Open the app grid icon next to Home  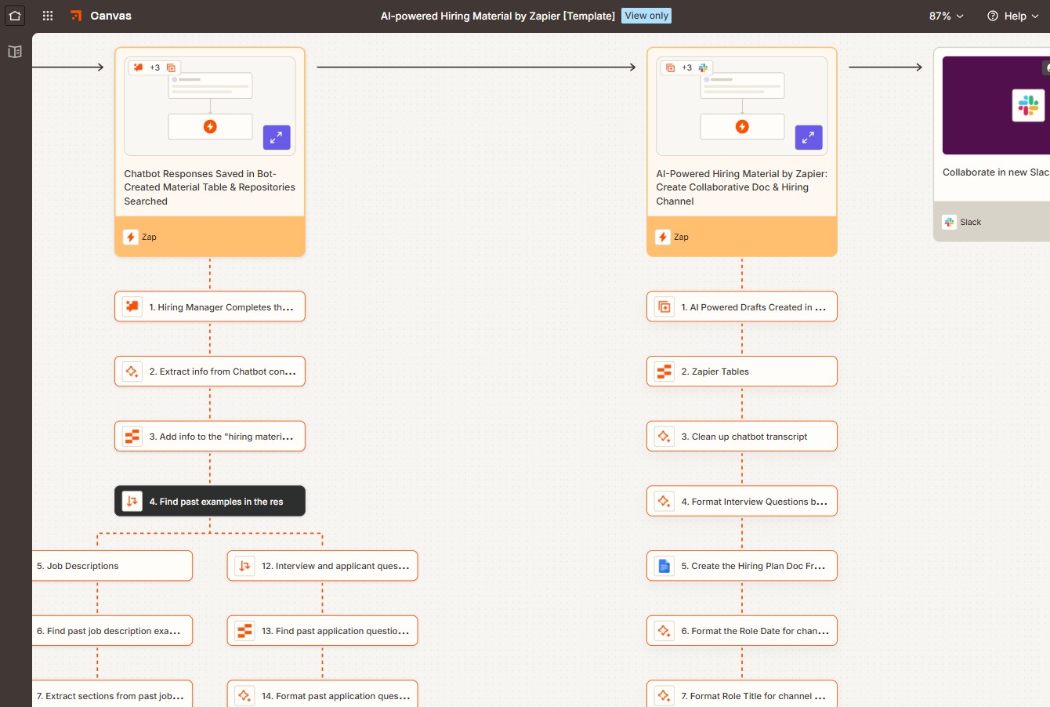pos(47,16)
